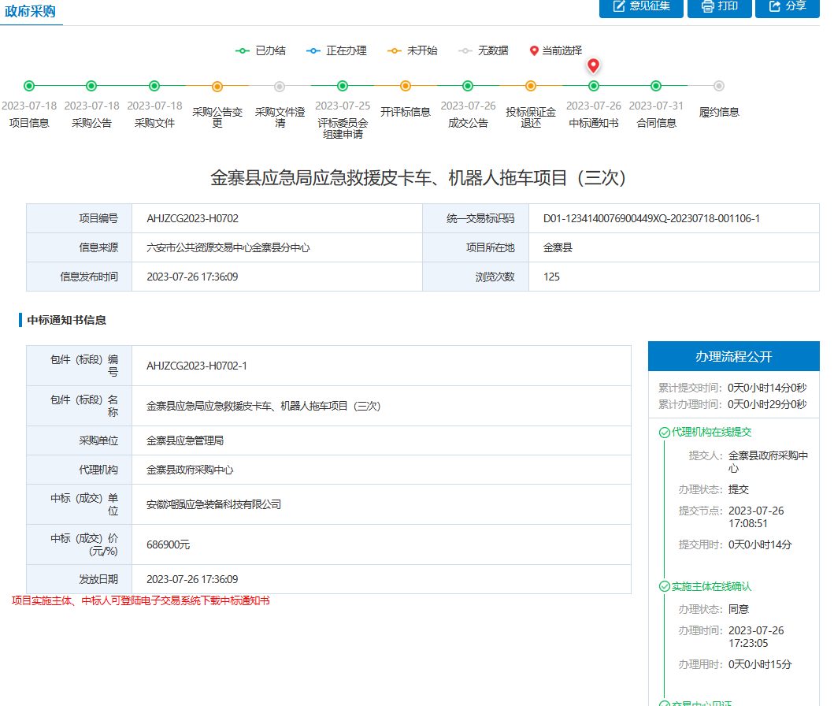Click the red notice about downloading 中标通知书
The width and height of the screenshot is (834, 706).
click(141, 600)
